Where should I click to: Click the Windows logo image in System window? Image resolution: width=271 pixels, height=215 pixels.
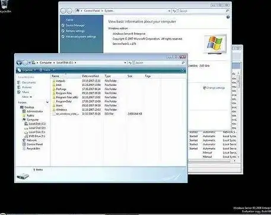click(215, 44)
